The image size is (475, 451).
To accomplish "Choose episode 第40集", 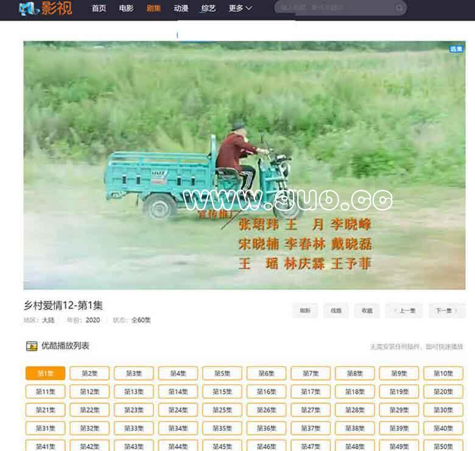I will tap(443, 428).
